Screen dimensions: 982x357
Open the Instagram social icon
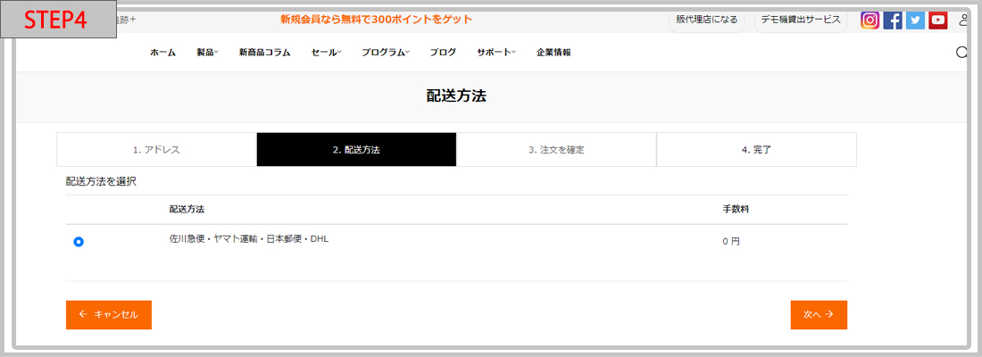coord(870,21)
